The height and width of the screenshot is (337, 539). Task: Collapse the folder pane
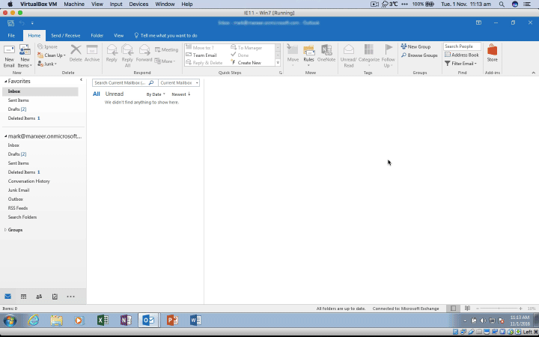81,80
